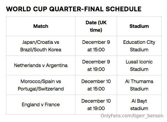Viewport: 167px width, 122px height.
Task: Click the World Cup Quarter-Final Schedule title
Action: pyautogui.click(x=74, y=9)
